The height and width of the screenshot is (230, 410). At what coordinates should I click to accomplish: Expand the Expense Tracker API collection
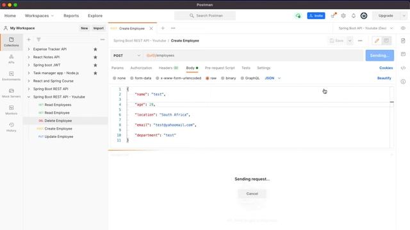coord(29,49)
